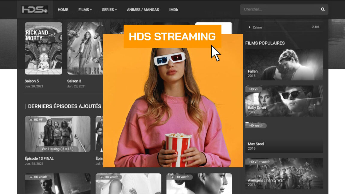The width and height of the screenshot is (345, 194).
Task: Click in the Chercher search field
Action: tap(280, 9)
